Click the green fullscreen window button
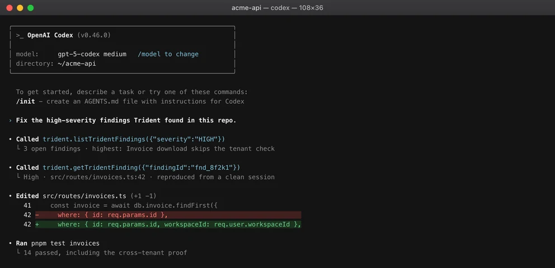The image size is (555, 268). click(x=30, y=8)
